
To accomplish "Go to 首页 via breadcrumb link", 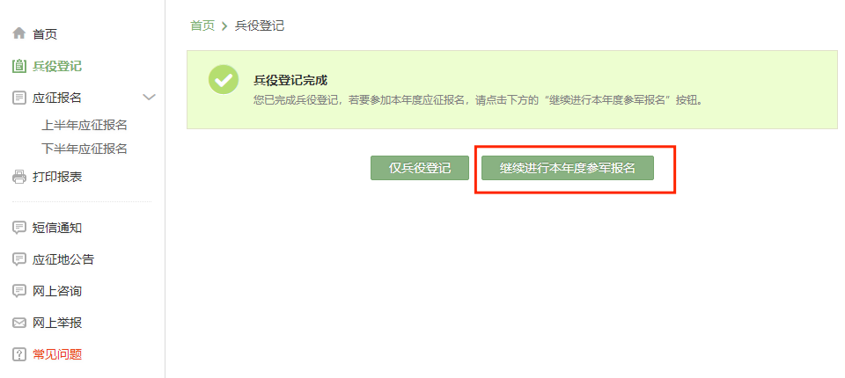I will pos(202,25).
